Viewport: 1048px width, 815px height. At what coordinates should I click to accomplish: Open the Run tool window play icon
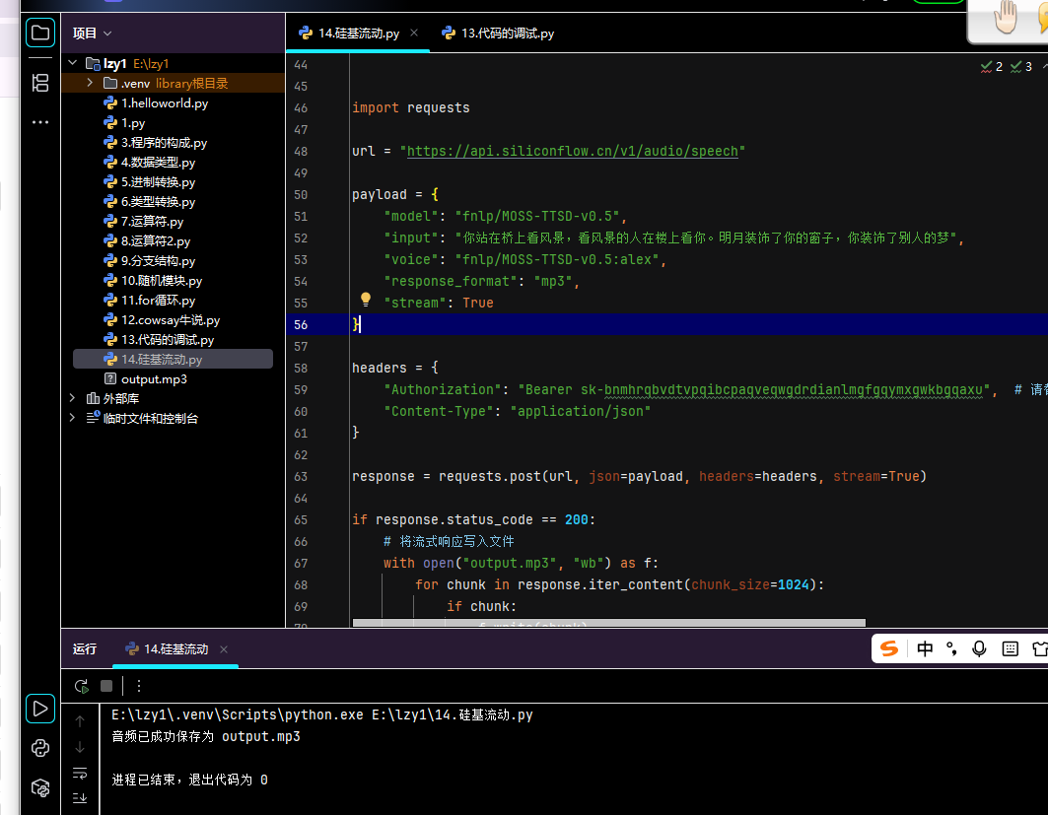(x=40, y=709)
